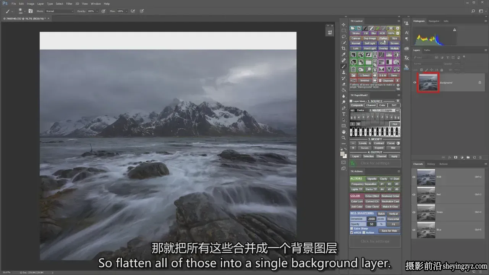The width and height of the screenshot is (489, 275).
Task: Open the TK Actions panel menu
Action: (x=399, y=171)
